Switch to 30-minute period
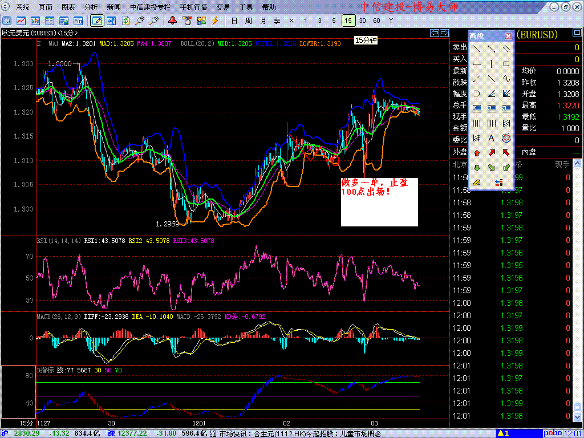The image size is (584, 438). pos(362,21)
